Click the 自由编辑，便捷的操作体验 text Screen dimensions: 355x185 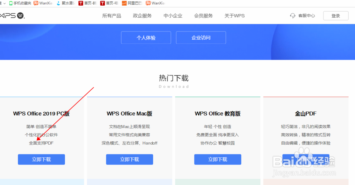(306, 143)
